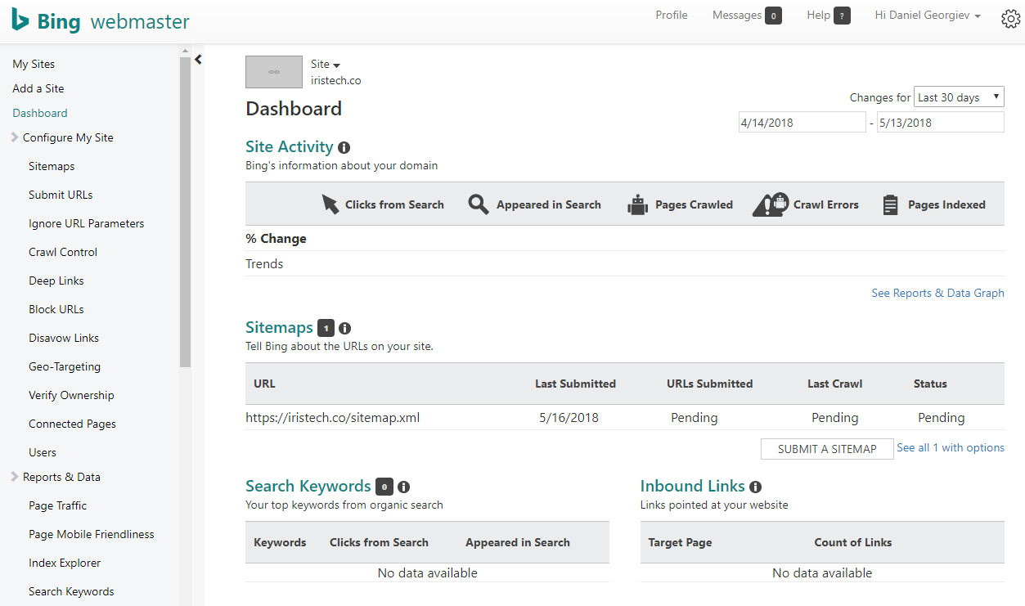Click the sitemap URL https://iristech.co/sitemap.xml
The height and width of the screenshot is (606, 1025).
333,418
